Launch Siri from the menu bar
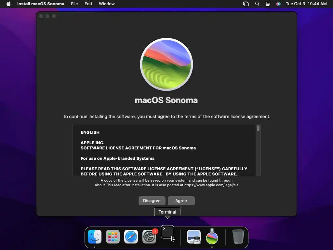Image resolution: width=333 pixels, height=250 pixels. pos(278,4)
